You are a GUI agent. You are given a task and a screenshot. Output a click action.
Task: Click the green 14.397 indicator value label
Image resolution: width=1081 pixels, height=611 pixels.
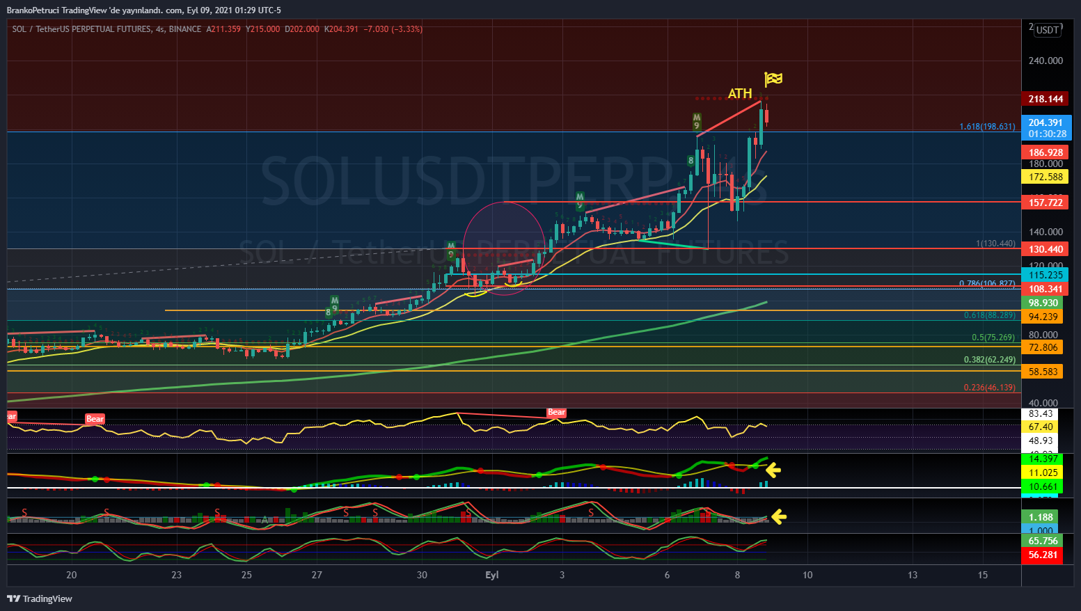click(x=1042, y=459)
